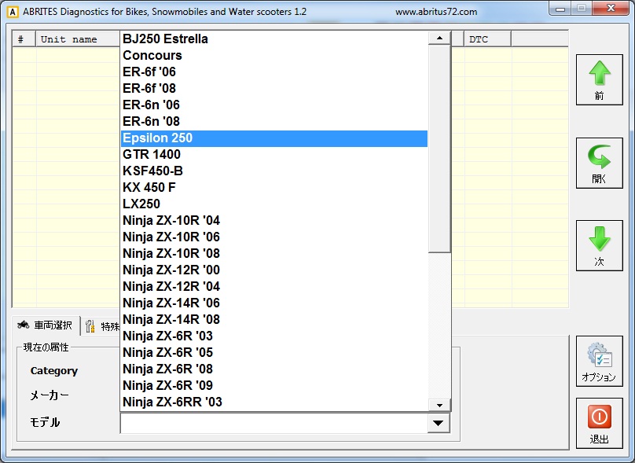
Task: Choose Ninja ZX-14R '06
Action: coord(274,303)
